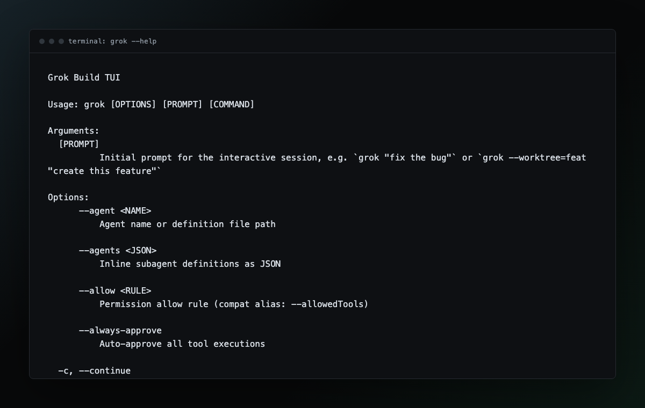Click the "--always-approve" option
The width and height of the screenshot is (645, 408).
(x=120, y=330)
